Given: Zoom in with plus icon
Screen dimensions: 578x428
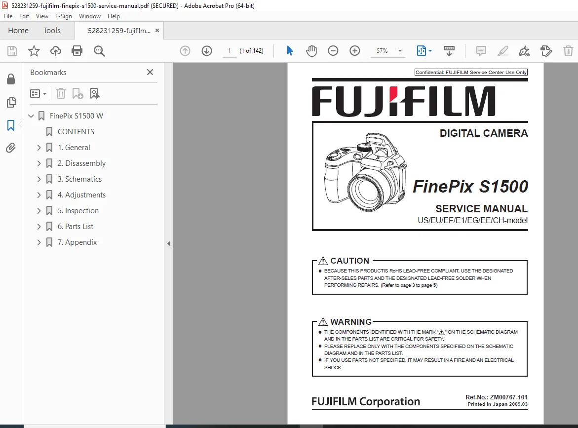Looking at the screenshot, I should coord(354,51).
